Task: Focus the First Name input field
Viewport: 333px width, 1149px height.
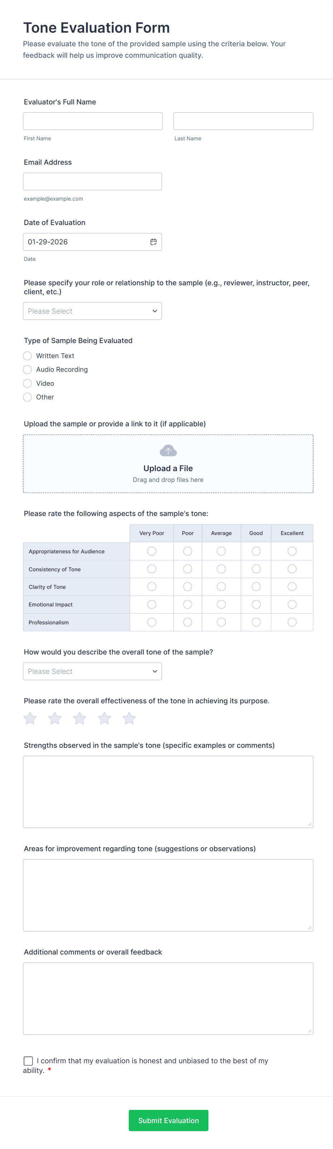Action: (93, 121)
